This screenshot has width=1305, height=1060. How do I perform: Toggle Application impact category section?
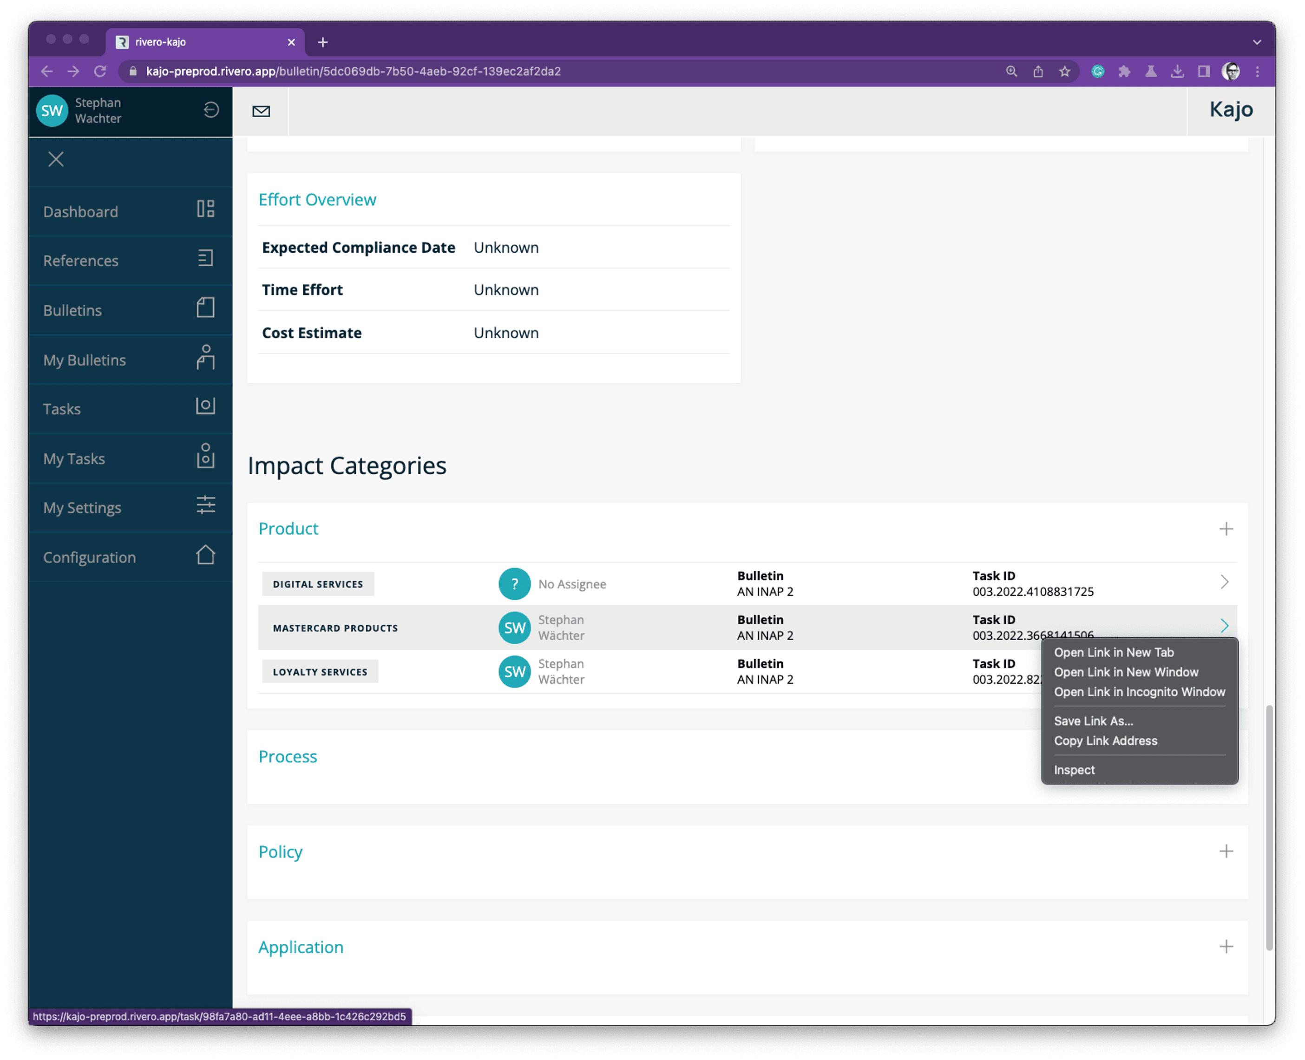coord(1226,948)
